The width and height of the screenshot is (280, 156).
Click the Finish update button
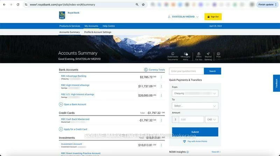pos(267,5)
